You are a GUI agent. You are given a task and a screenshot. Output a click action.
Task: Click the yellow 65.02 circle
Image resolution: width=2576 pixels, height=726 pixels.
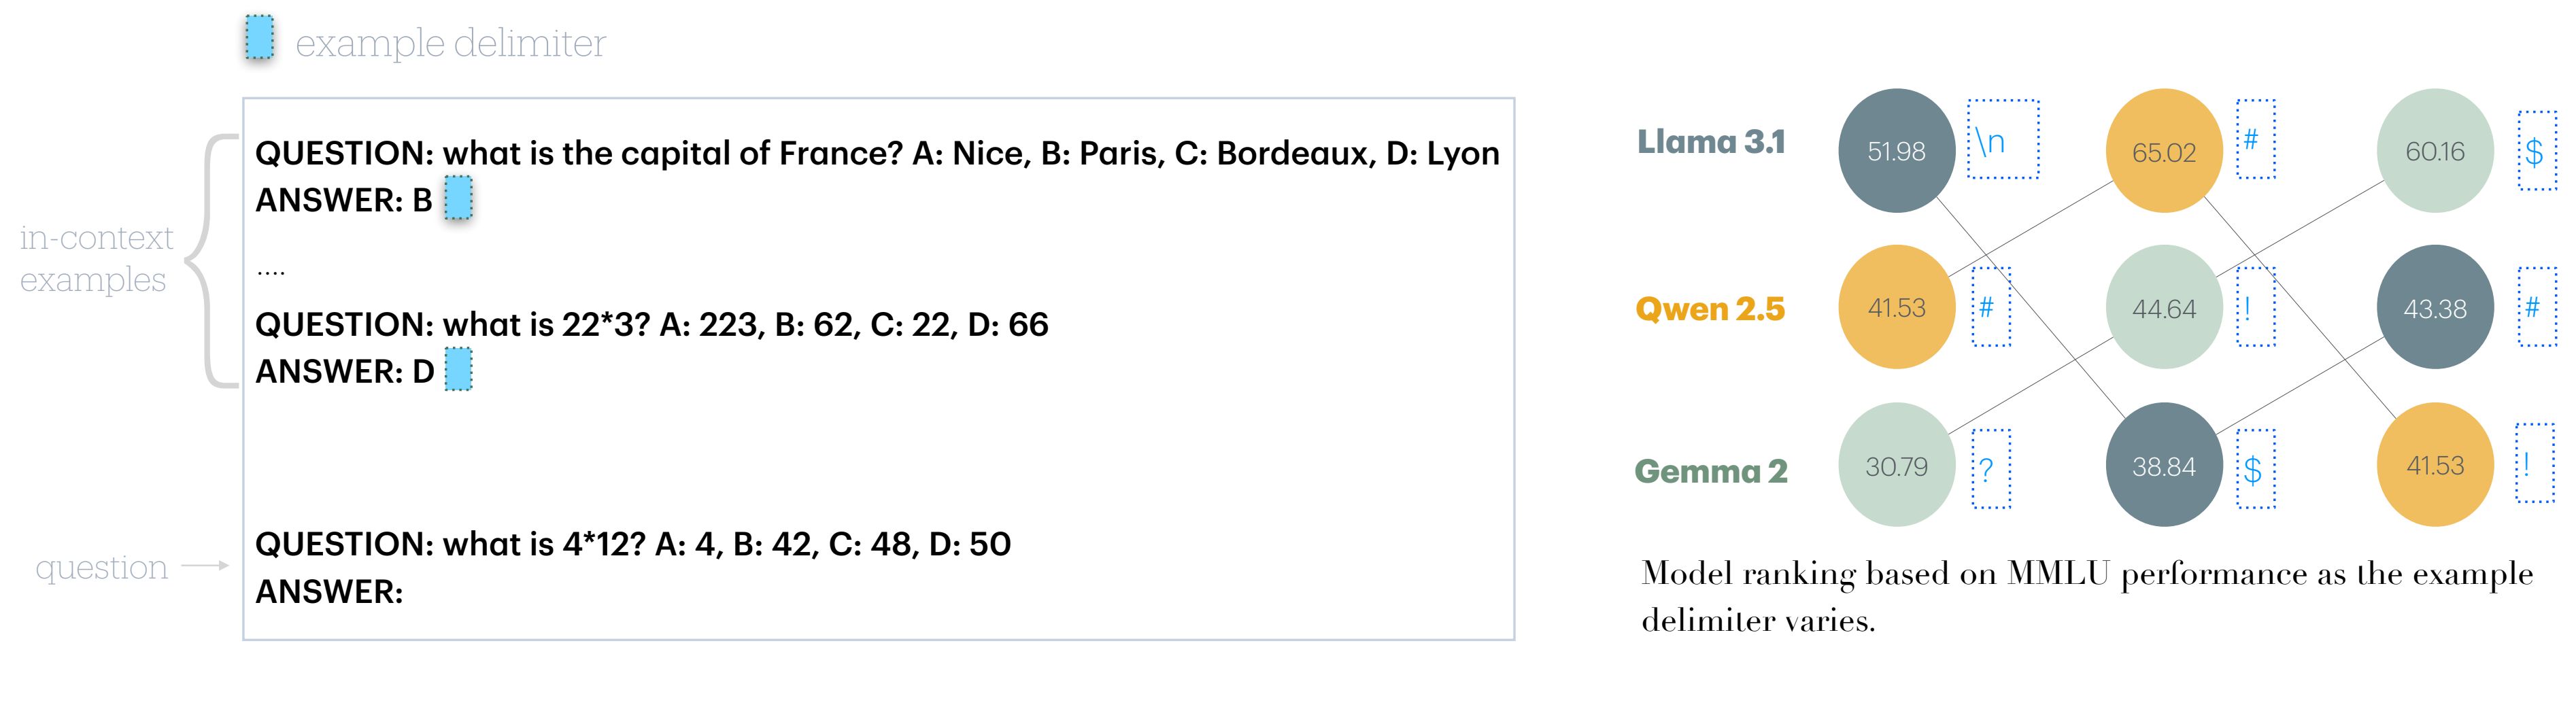point(2164,151)
